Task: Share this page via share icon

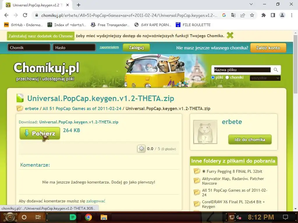Action: tap(243, 15)
